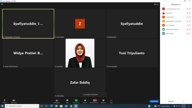This screenshot has height=108, width=192.
Task: Click muted mic icon in Widya Pratiwi Buwono row
Action: point(187,29)
